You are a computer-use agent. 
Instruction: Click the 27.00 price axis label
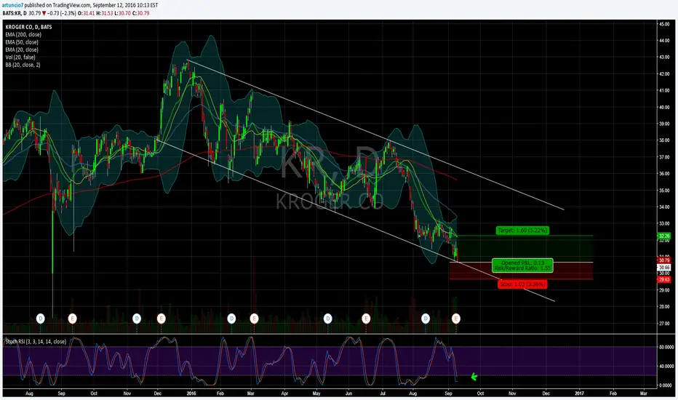(663, 324)
